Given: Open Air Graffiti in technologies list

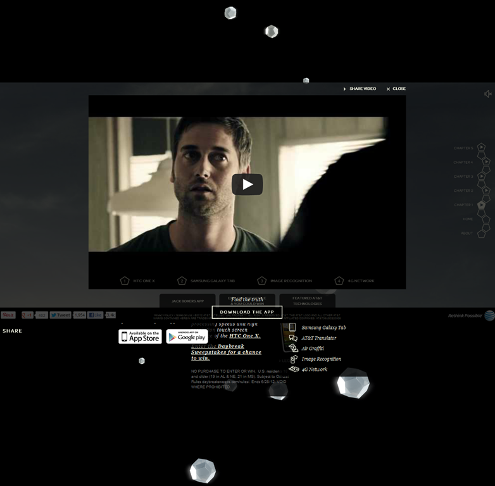Looking at the screenshot, I should tap(313, 349).
